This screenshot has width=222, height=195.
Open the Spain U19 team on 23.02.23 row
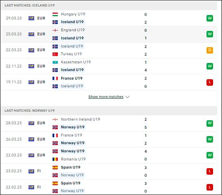(70, 167)
